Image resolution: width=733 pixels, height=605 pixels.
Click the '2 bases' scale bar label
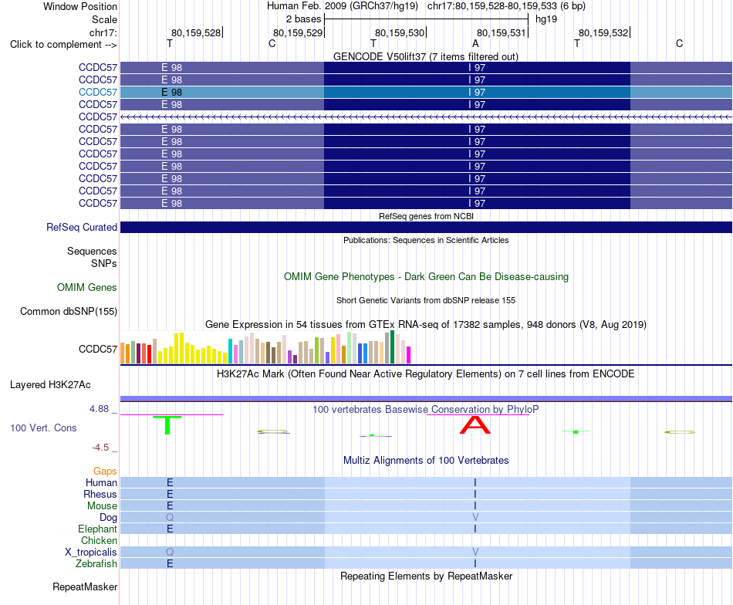303,19
